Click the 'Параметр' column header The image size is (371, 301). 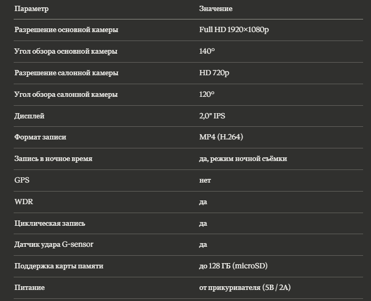31,9
